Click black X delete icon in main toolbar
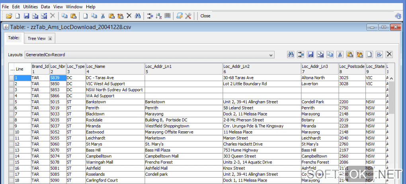This screenshot has width=406, height=184. click(129, 16)
